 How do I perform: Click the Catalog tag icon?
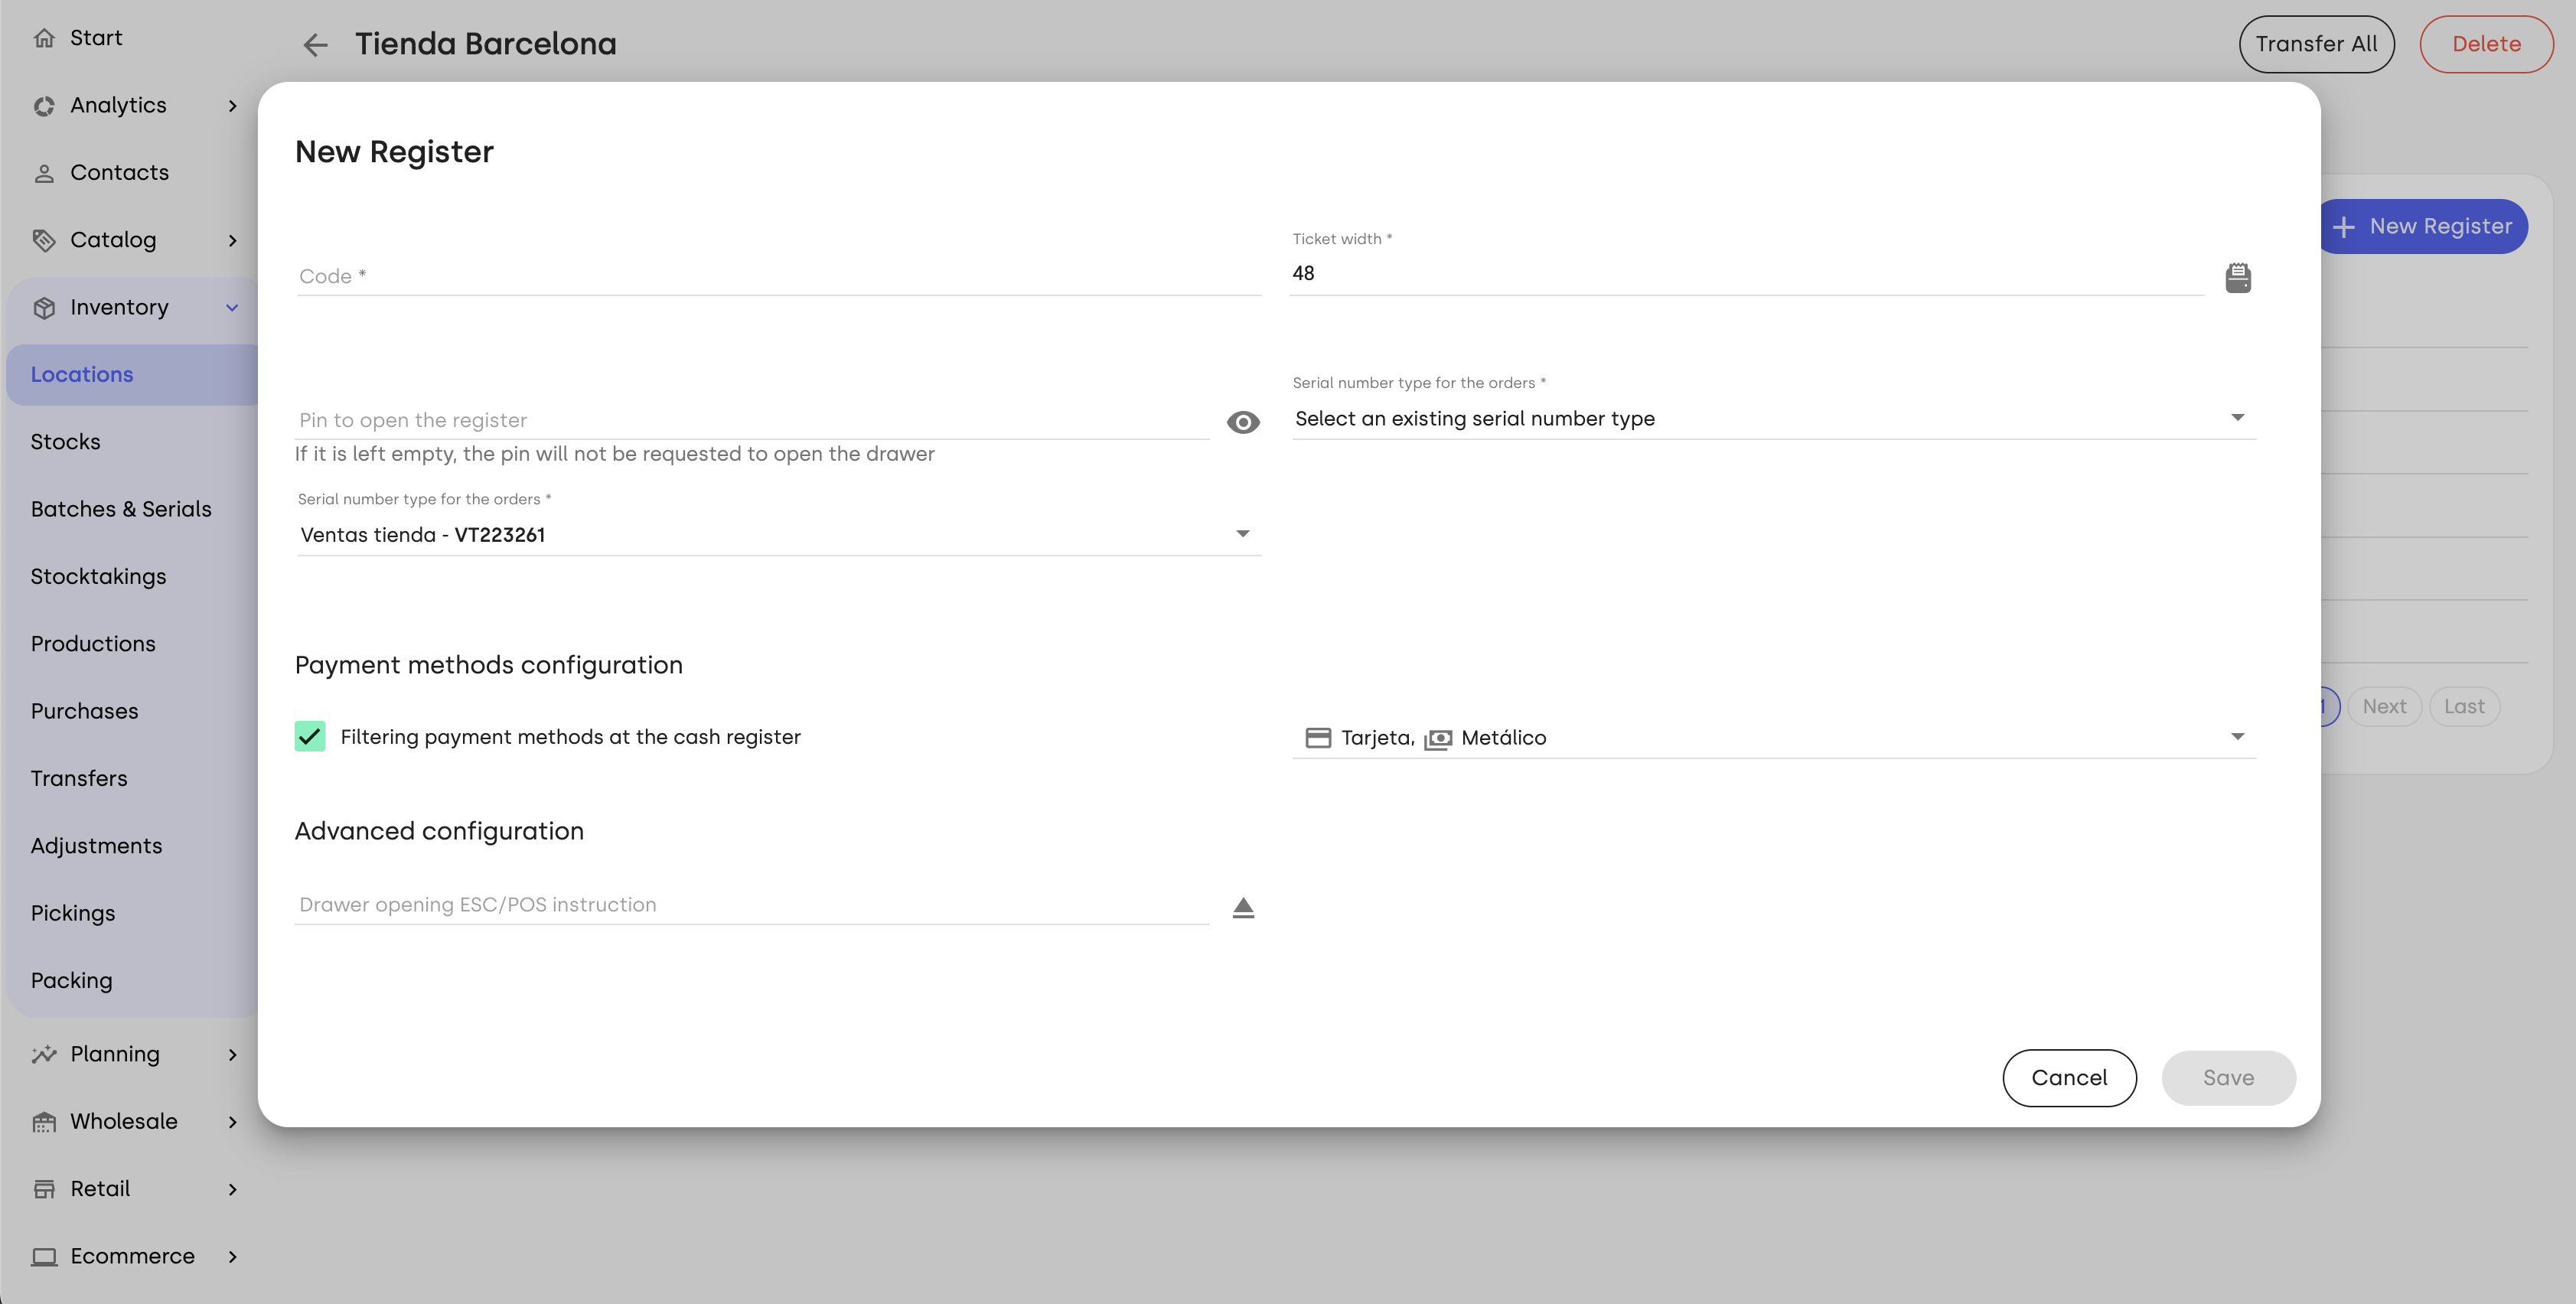(x=44, y=240)
